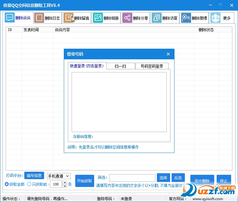Click the 删除访客 visitor icon
Screen dimensions: 238x202
coord(157,18)
